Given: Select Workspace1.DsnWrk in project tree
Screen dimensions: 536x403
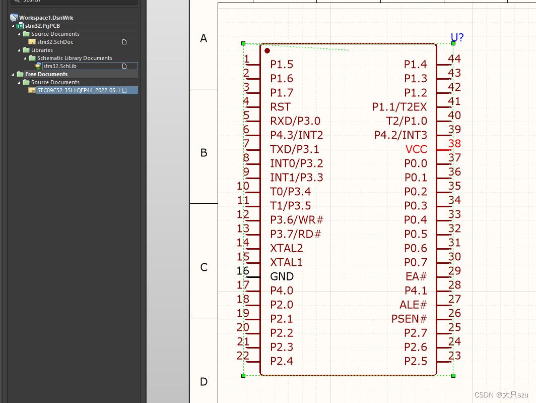Looking at the screenshot, I should coord(46,18).
